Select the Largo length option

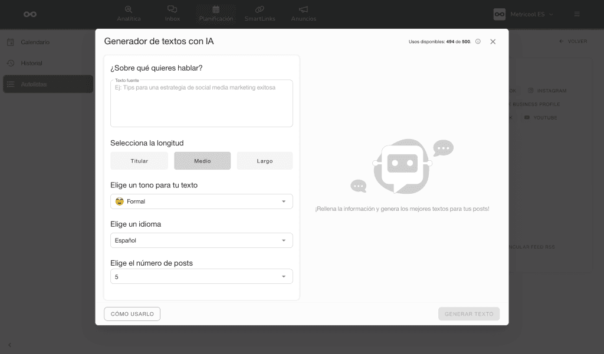(x=265, y=161)
